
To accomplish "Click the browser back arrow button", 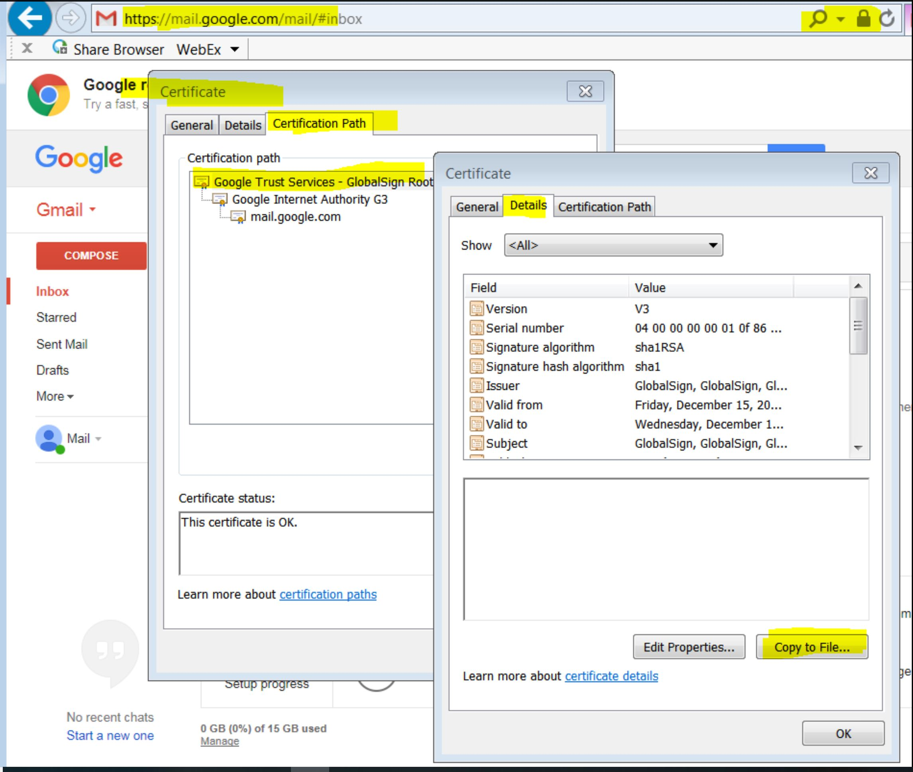I will [x=29, y=18].
